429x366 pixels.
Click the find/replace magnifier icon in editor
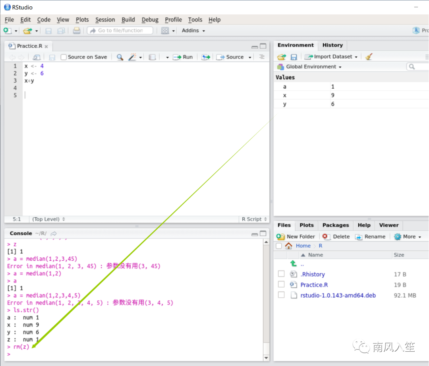pos(120,57)
